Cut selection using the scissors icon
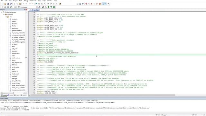 pyautogui.click(x=14, y=4)
